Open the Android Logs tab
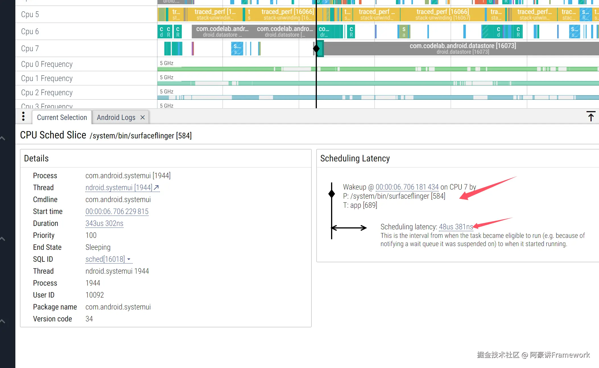599x368 pixels. tap(116, 117)
